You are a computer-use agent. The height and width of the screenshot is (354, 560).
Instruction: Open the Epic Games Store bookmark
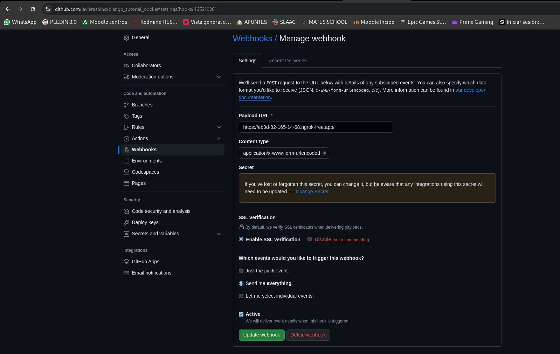tap(423, 22)
